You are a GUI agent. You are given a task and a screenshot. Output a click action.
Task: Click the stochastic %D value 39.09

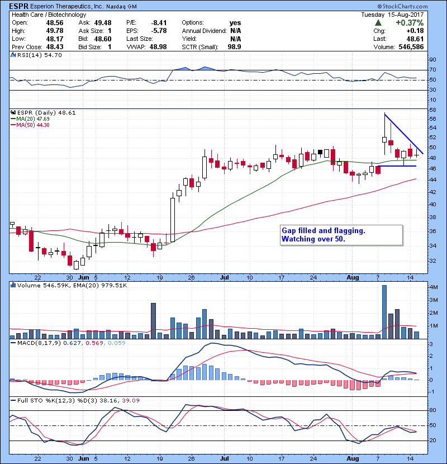130,400
